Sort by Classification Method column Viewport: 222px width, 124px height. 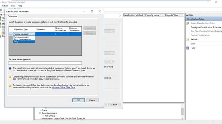(x=133, y=15)
